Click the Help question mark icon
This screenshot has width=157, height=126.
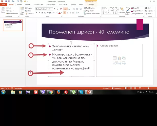pos(150,1)
